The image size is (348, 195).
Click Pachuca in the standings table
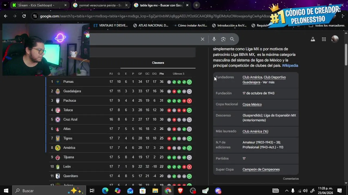[x=70, y=100]
